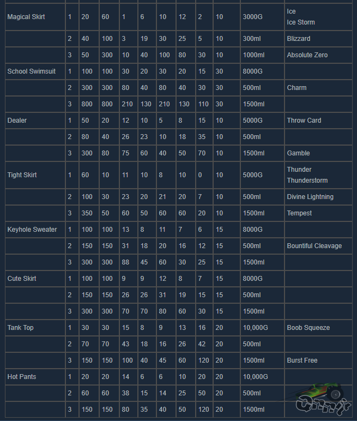Click the Blizzard skill cell
Screen dimensions: 357x421
[x=299, y=39]
